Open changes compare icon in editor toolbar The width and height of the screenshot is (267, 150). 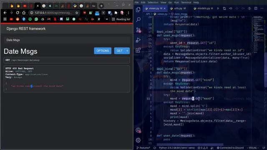pos(224,8)
